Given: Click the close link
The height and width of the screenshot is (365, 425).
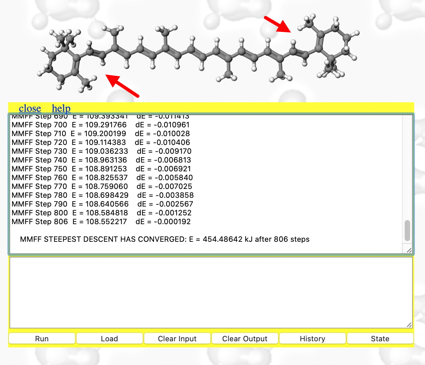Looking at the screenshot, I should (30, 108).
